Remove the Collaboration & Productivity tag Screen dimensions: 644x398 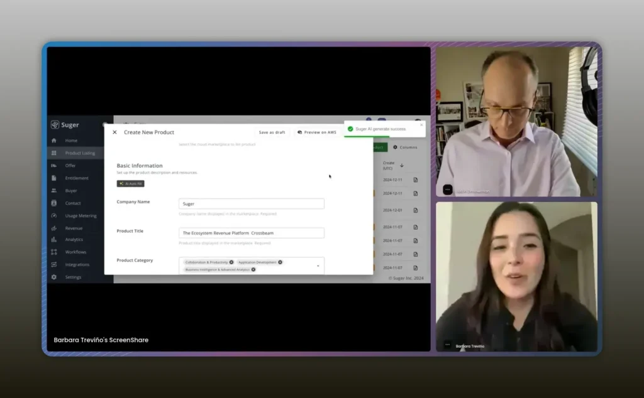[231, 262]
